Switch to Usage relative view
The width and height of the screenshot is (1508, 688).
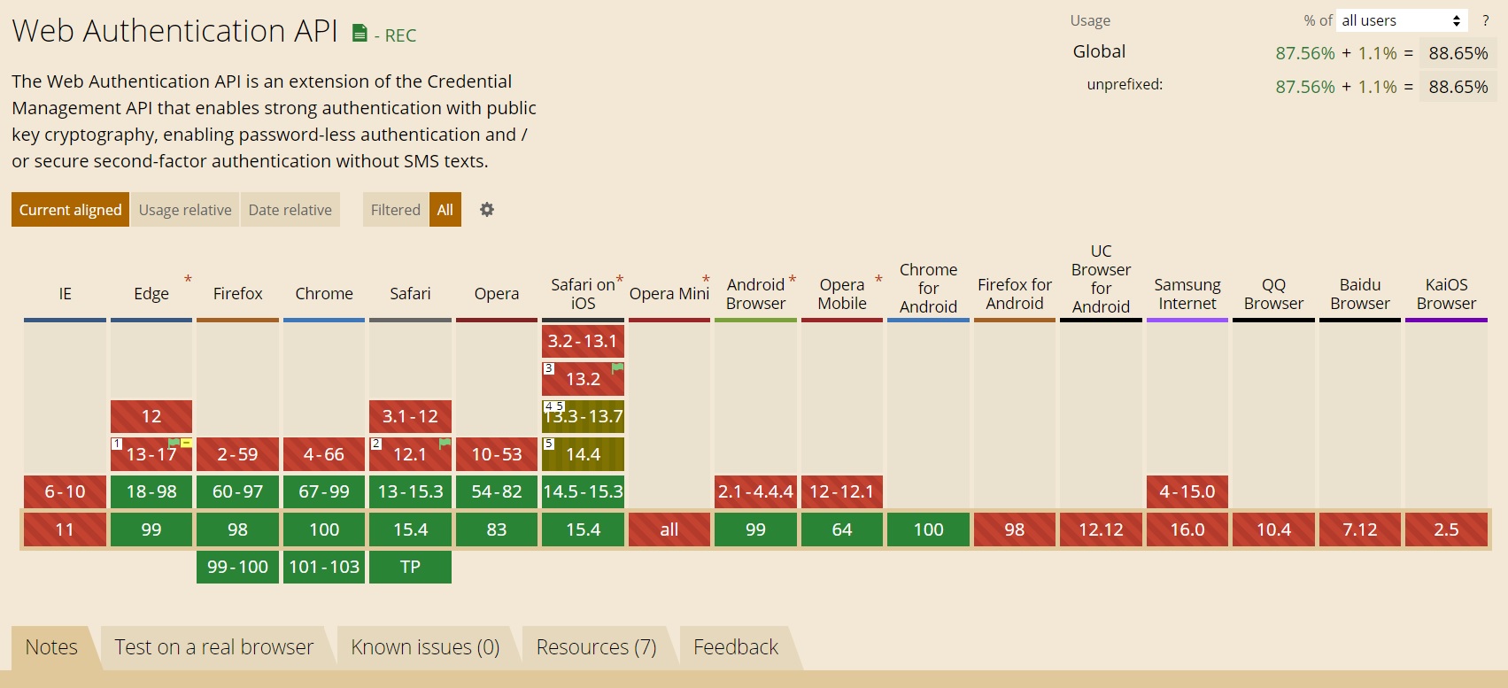[185, 210]
